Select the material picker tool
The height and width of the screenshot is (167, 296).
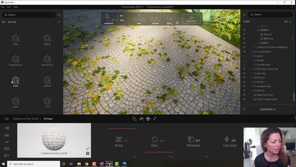click(x=134, y=119)
